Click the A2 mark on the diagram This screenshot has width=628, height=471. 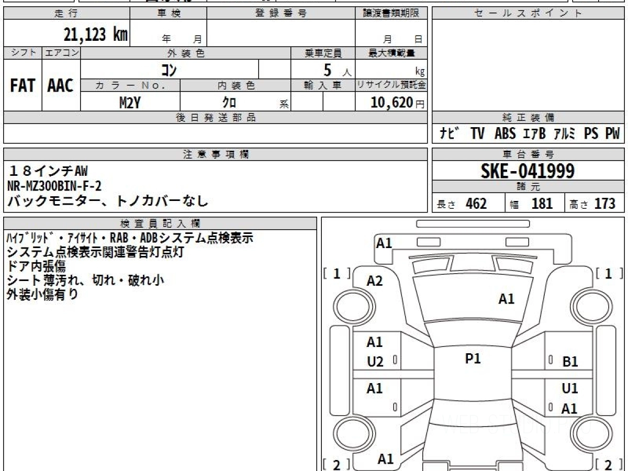(375, 281)
